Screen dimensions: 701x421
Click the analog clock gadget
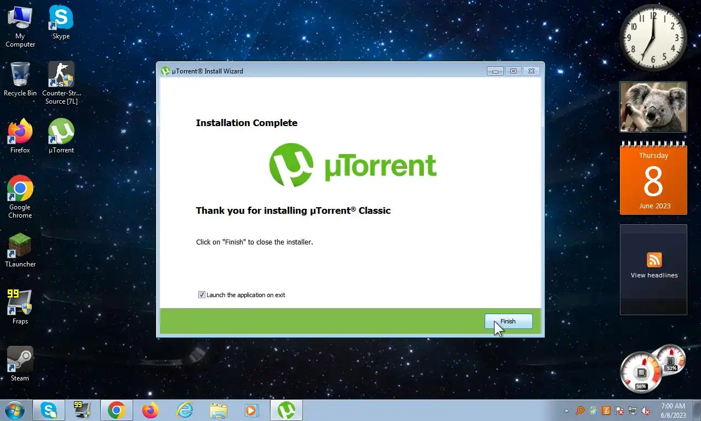point(653,37)
